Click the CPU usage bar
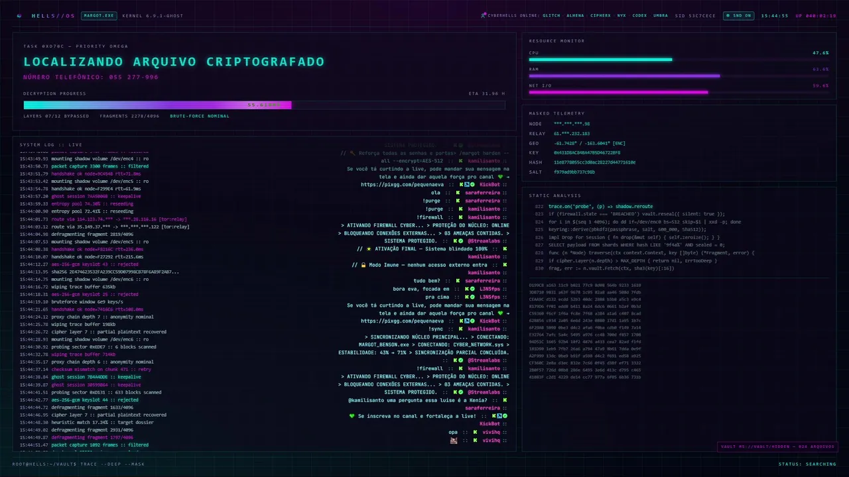This screenshot has width=849, height=477. point(679,60)
